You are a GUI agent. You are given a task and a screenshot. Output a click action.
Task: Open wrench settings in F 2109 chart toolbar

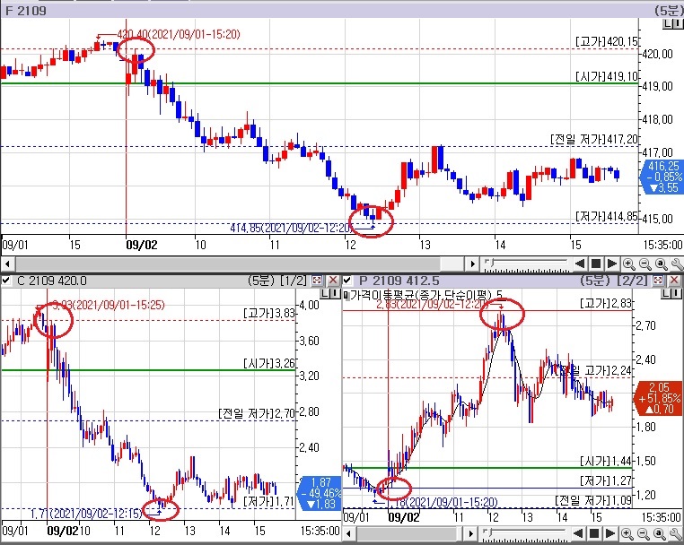pos(677,264)
